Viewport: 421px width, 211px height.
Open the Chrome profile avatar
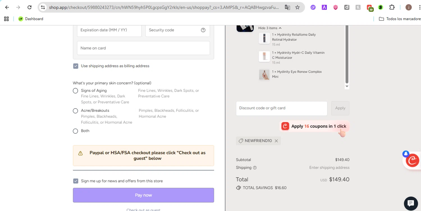(409, 8)
